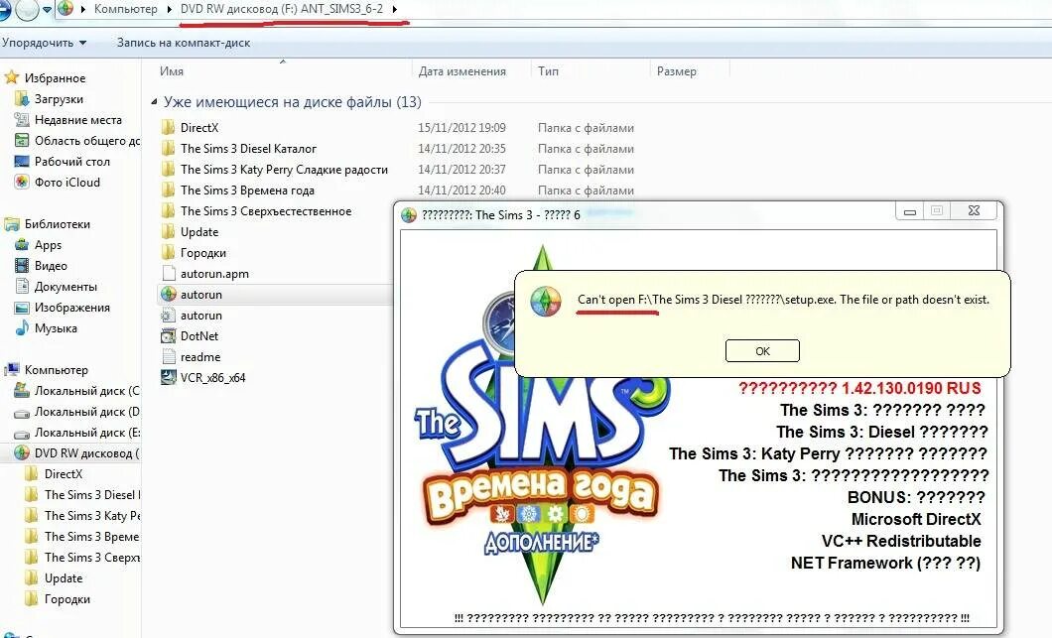The image size is (1052, 638).
Task: Click NET Framework entry in installer
Action: click(x=885, y=563)
